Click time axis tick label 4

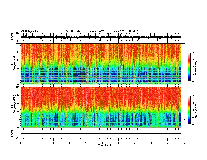tap(86, 143)
